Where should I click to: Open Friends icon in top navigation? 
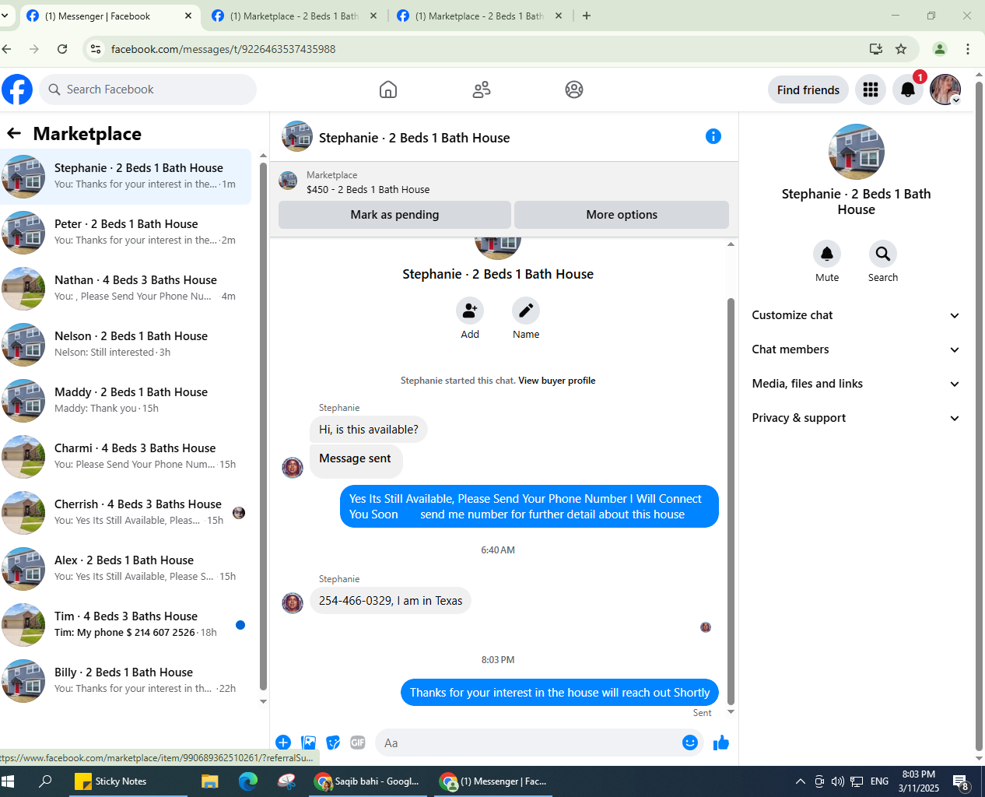click(482, 90)
